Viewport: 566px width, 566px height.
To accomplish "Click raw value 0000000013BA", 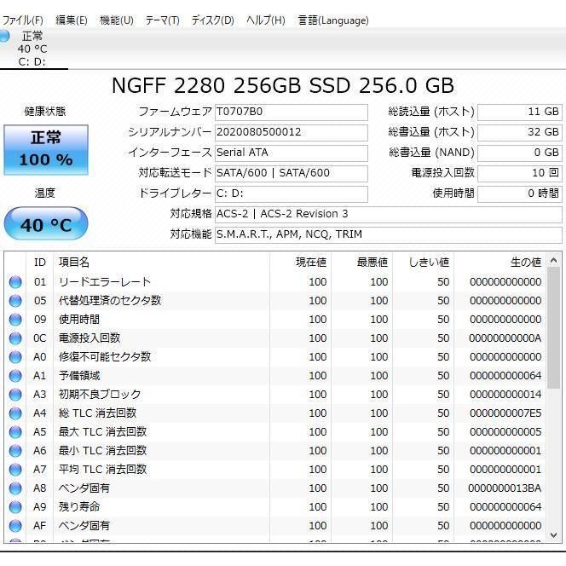I will [x=505, y=488].
